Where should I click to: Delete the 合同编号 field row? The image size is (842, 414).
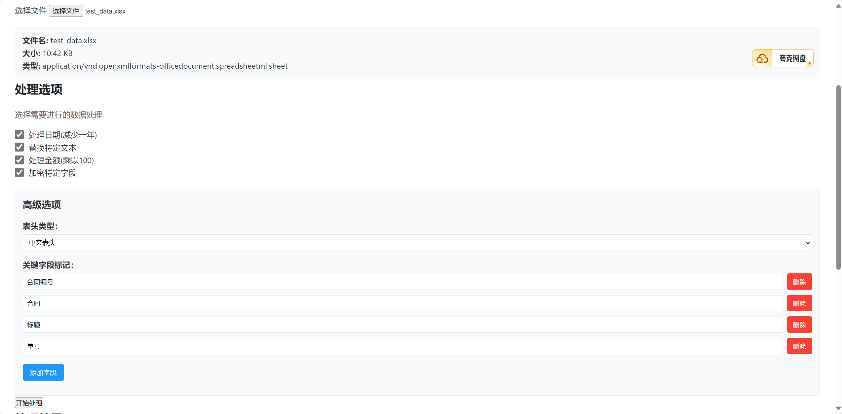point(799,282)
